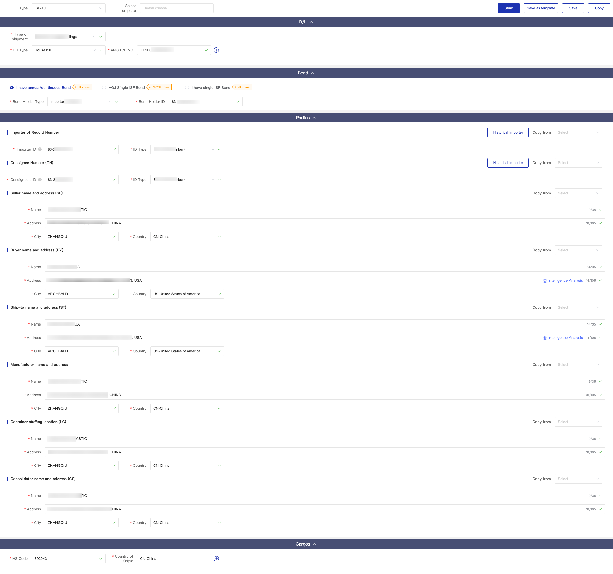The width and height of the screenshot is (613, 574).
Task: Click help icon next to Consignee's ID
Action: (40, 180)
